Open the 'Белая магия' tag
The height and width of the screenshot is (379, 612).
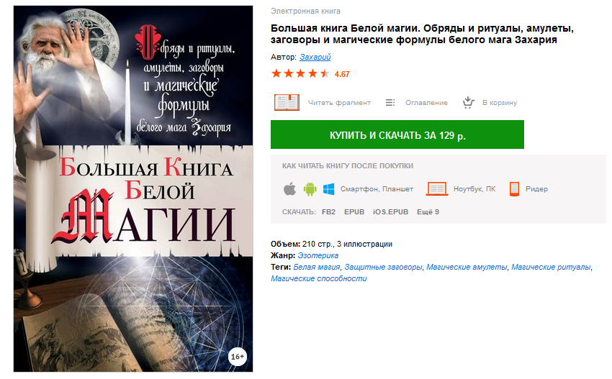click(317, 267)
